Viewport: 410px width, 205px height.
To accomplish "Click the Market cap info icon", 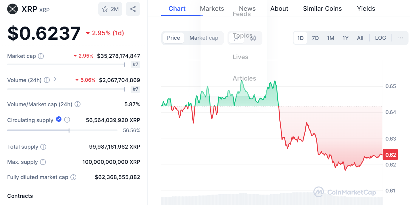I will (41, 56).
